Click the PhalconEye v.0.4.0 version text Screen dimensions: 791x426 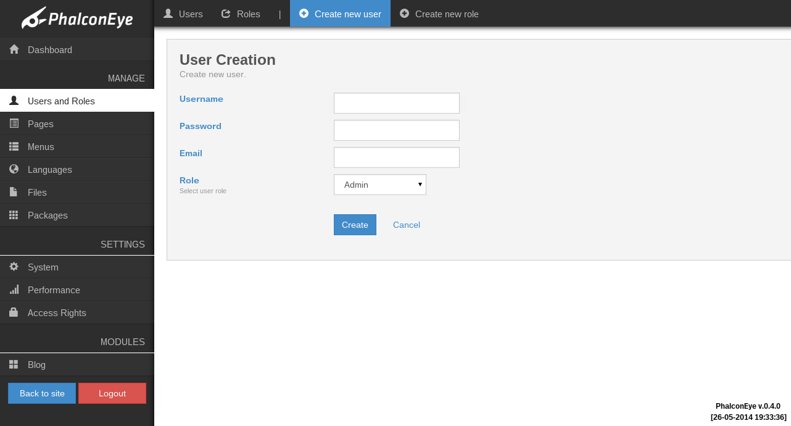[748, 406]
